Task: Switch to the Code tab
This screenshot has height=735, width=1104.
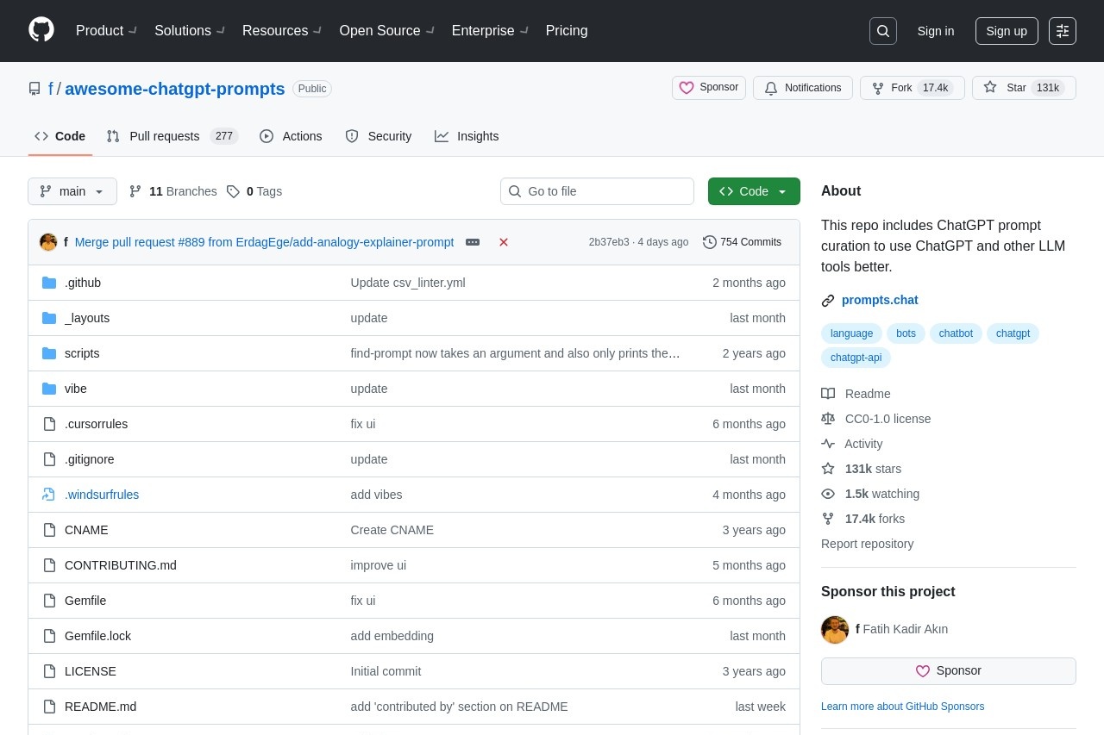Action: click(x=60, y=136)
